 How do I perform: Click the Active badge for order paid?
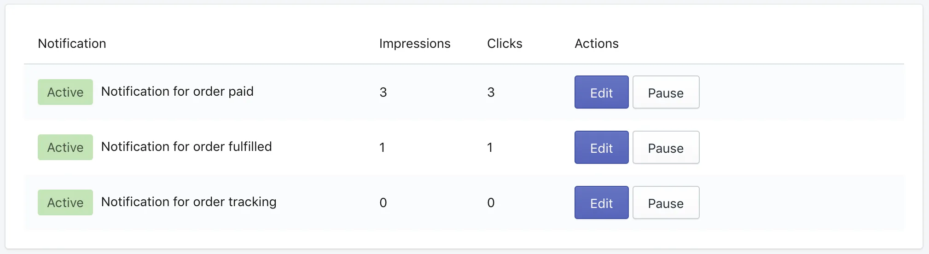click(x=65, y=92)
